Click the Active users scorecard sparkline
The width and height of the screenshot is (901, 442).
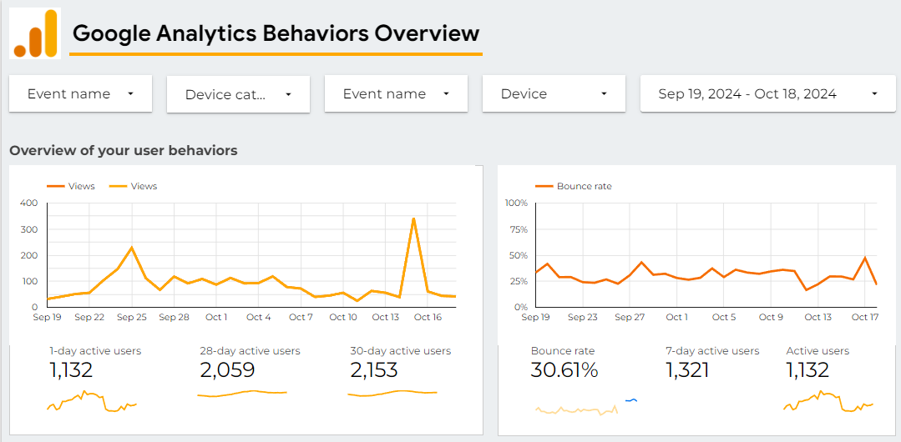tap(828, 401)
